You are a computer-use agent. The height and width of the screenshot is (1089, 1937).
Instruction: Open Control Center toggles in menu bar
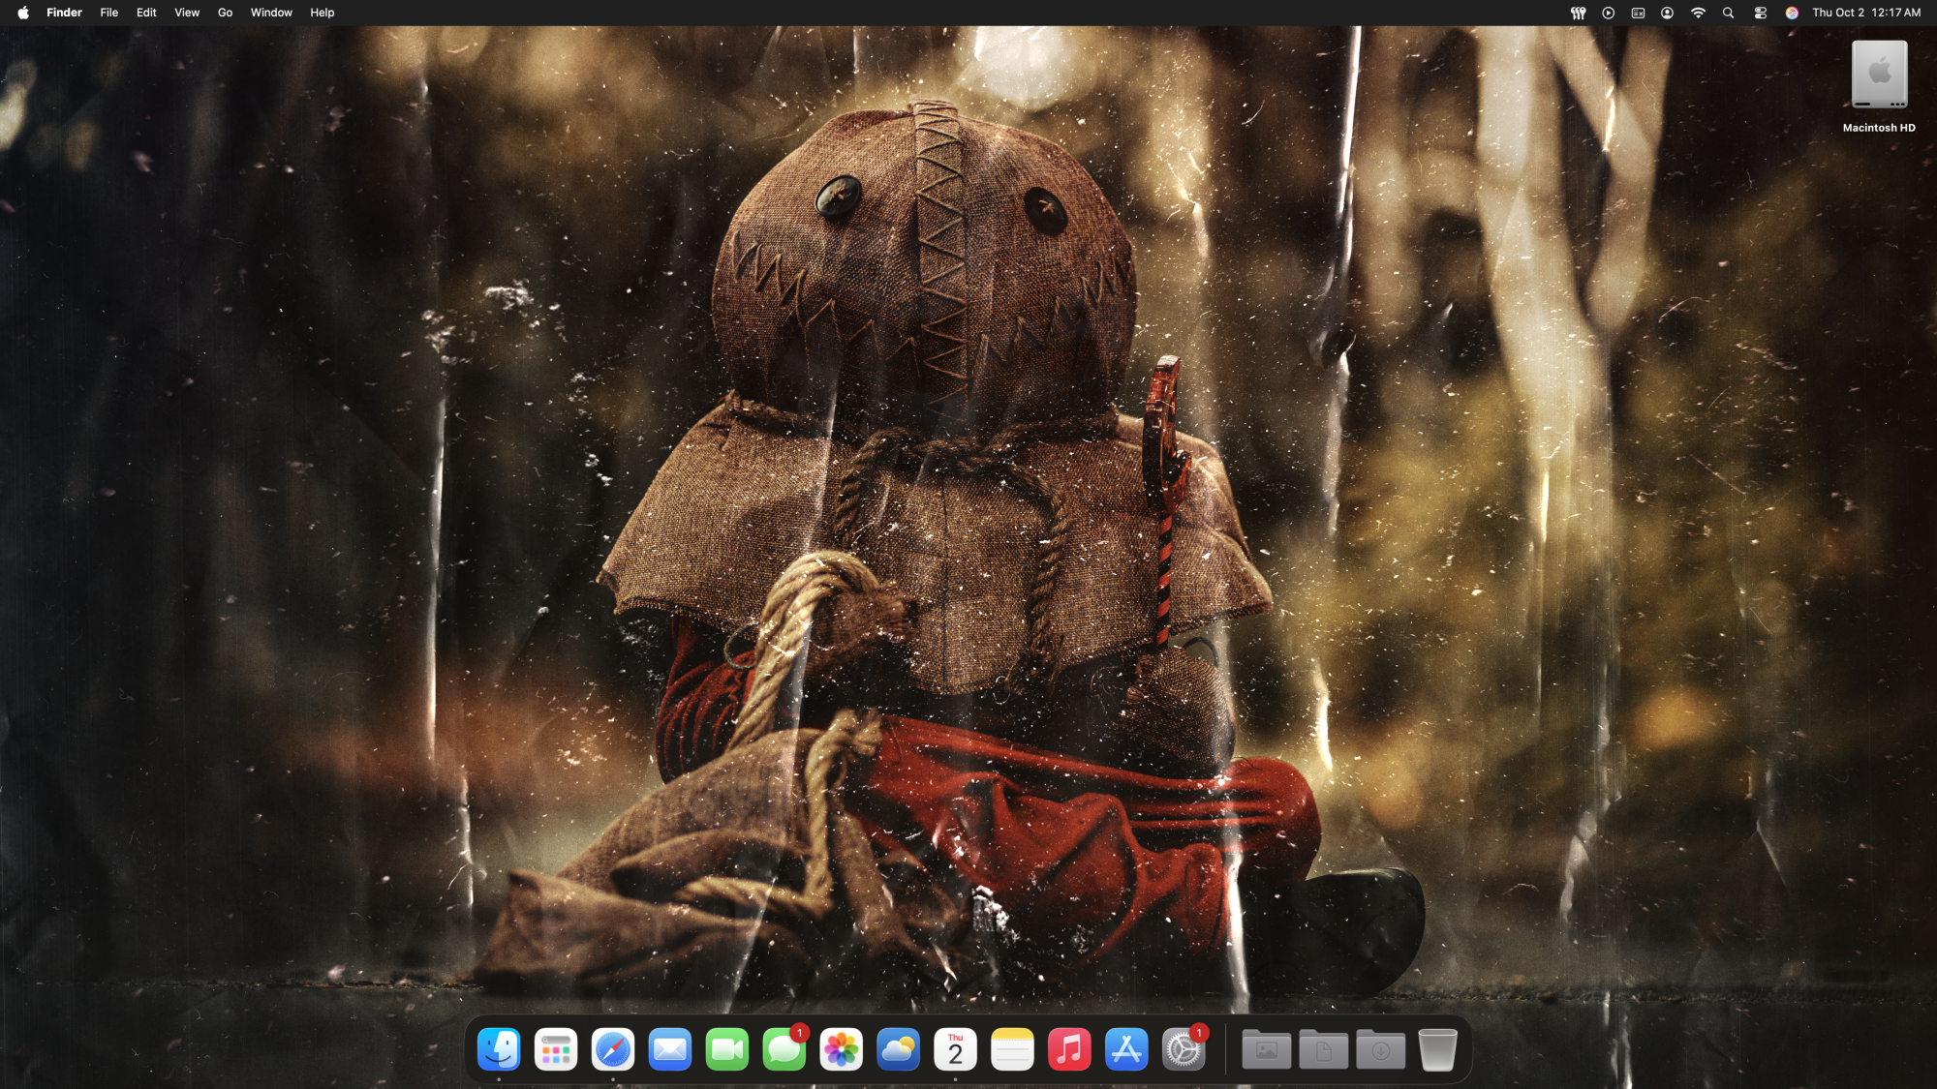(x=1761, y=13)
